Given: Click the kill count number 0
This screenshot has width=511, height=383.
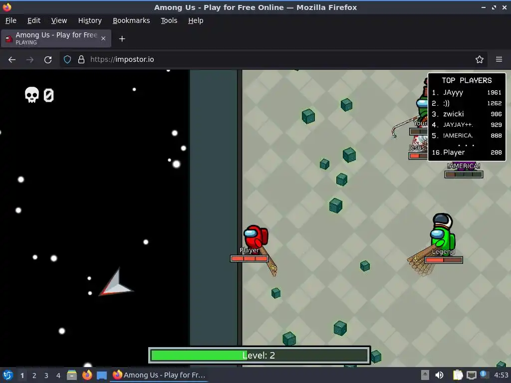Looking at the screenshot, I should [48, 95].
